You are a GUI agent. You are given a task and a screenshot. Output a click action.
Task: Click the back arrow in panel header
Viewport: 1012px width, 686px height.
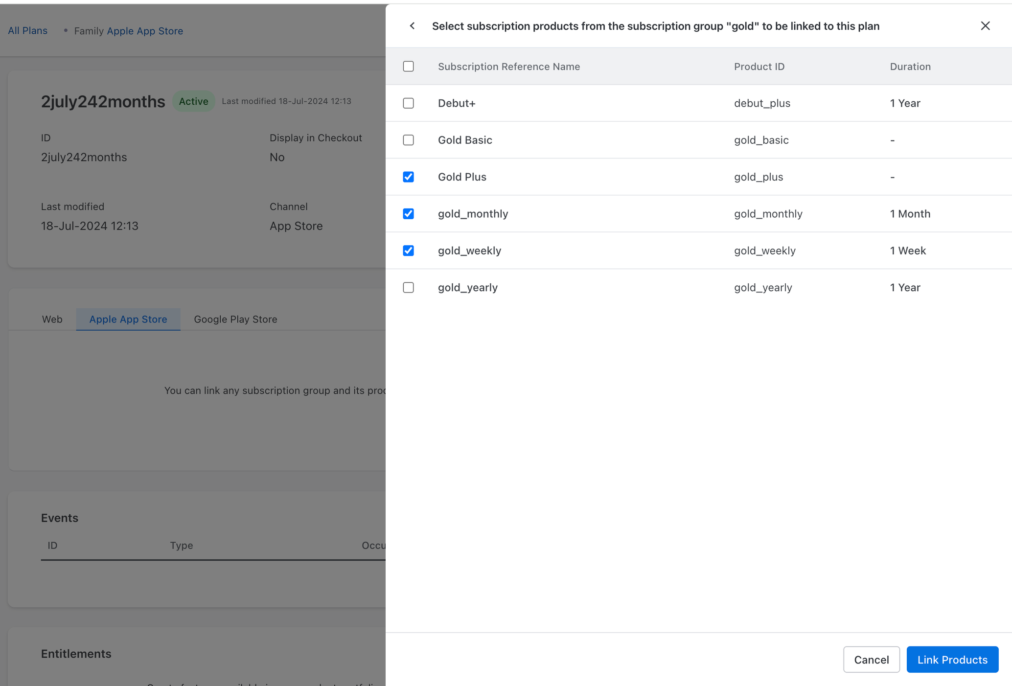(x=412, y=26)
